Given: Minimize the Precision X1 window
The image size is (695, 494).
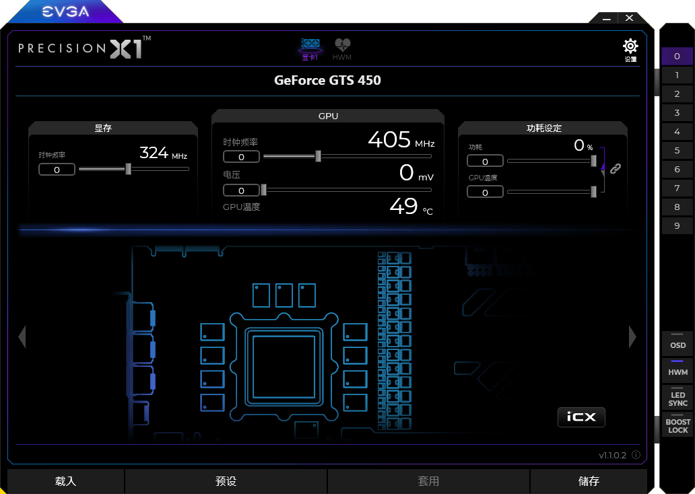Looking at the screenshot, I should [x=607, y=18].
